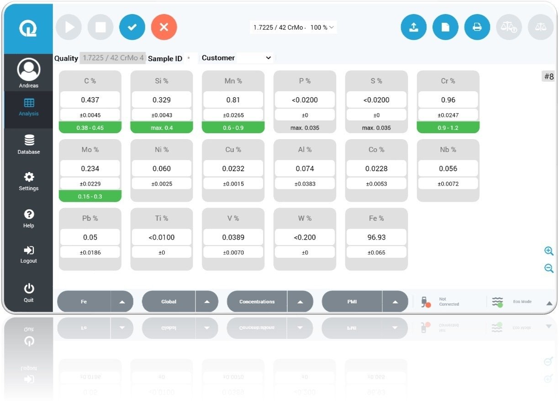
Task: Click the Sample ID input field
Action: (x=190, y=58)
